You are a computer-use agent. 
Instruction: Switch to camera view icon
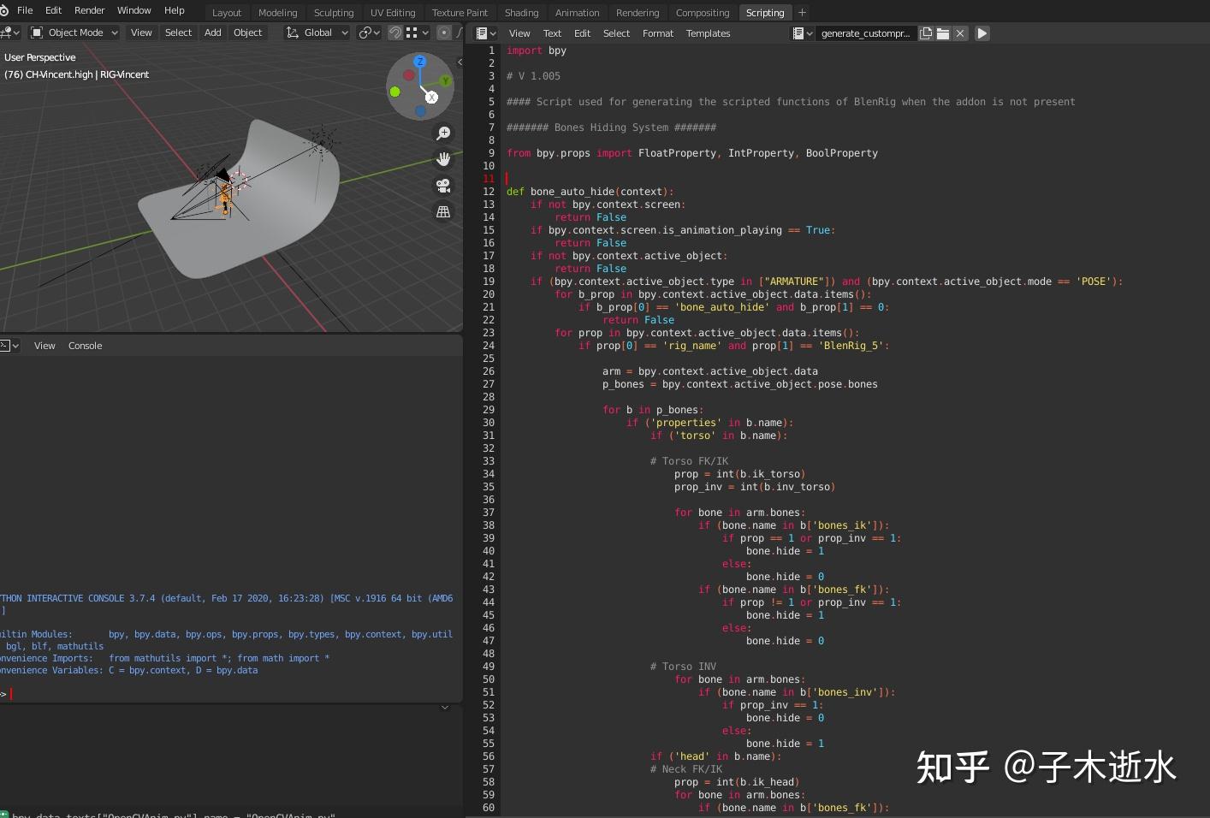coord(442,186)
